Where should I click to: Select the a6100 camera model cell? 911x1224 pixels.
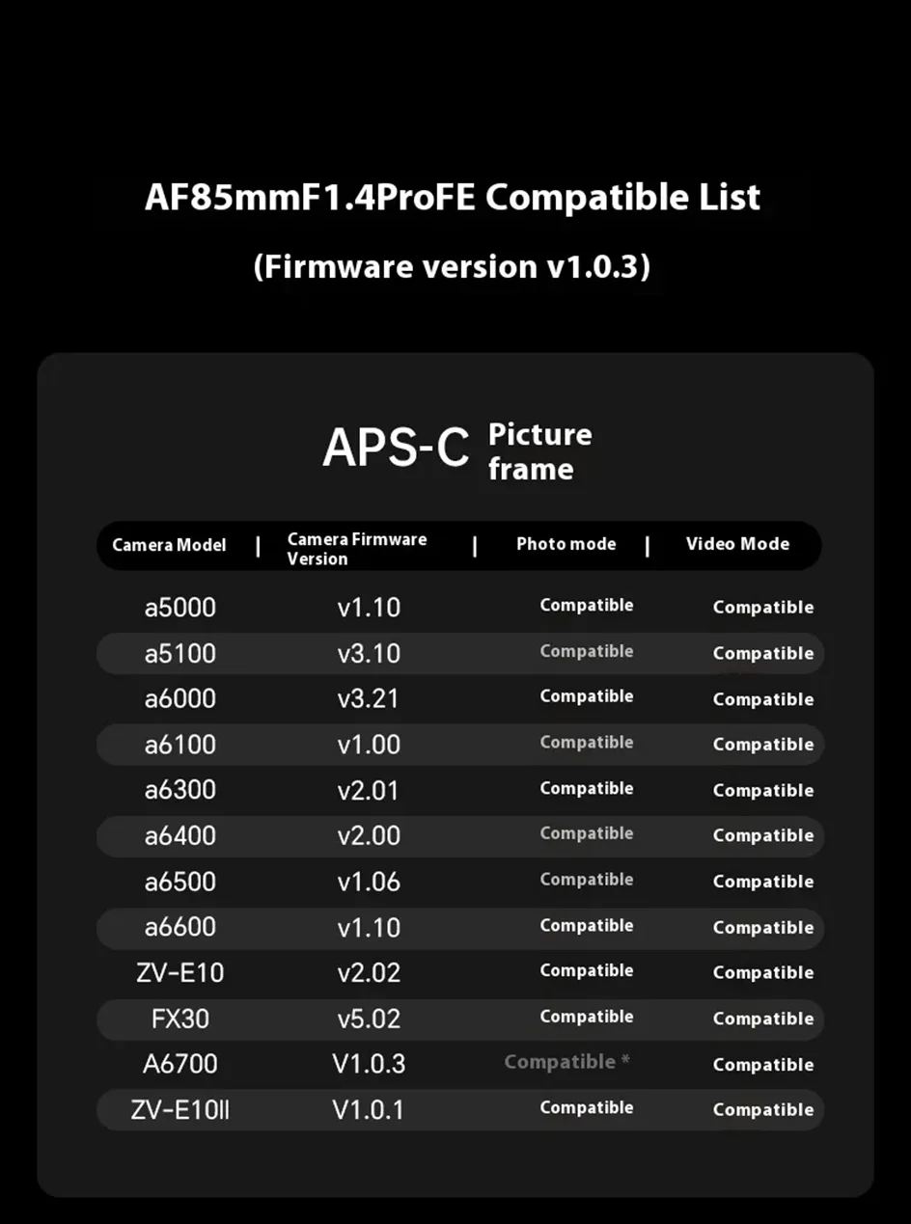click(180, 745)
